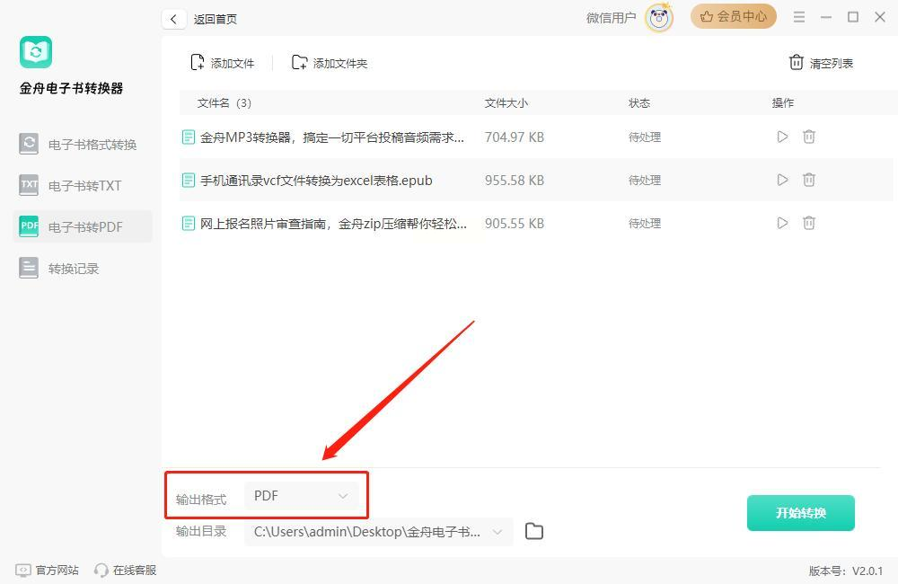This screenshot has height=584, width=898.
Task: Delete the 金舟MP3转换器 file row
Action: pos(809,137)
